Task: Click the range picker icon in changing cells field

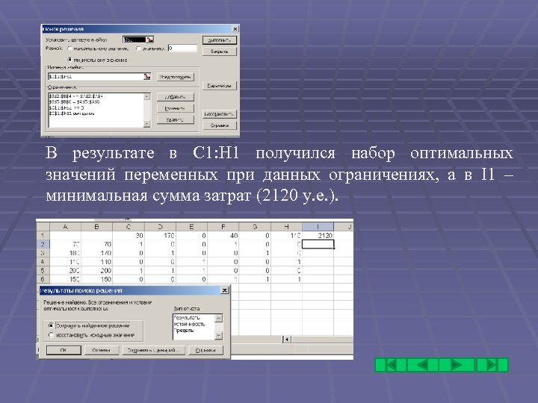Action: (147, 76)
